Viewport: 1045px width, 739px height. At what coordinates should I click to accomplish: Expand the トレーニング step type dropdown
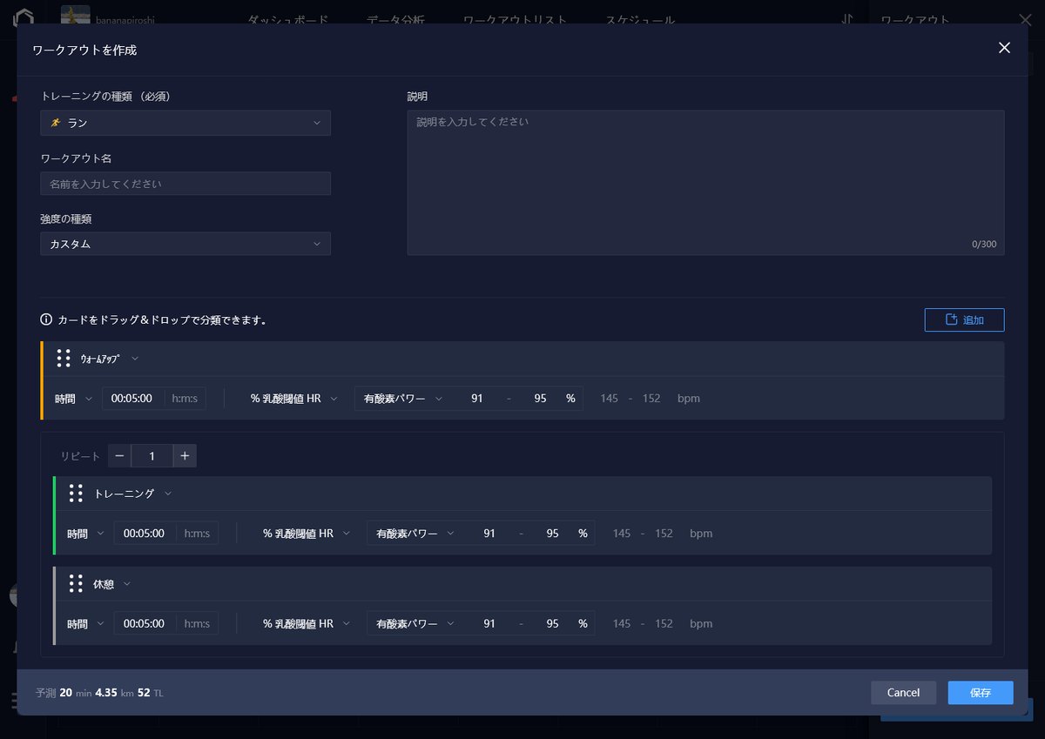(132, 494)
